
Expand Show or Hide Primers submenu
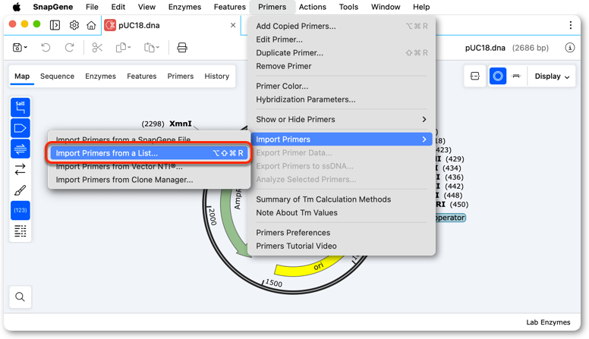click(342, 119)
